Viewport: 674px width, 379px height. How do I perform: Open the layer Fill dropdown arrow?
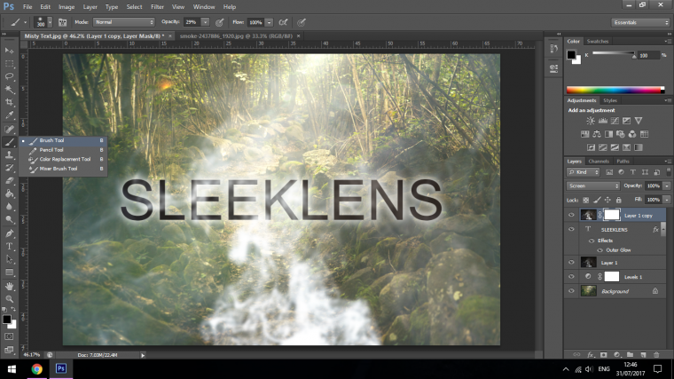click(x=667, y=200)
